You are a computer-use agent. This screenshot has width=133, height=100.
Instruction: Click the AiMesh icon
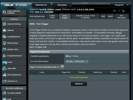[x=4, y=30]
